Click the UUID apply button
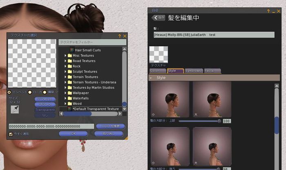The width and height of the screenshot is (286, 170). pyautogui.click(x=111, y=126)
